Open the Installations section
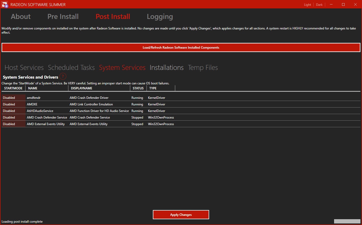This screenshot has width=362, height=225. coord(167,68)
